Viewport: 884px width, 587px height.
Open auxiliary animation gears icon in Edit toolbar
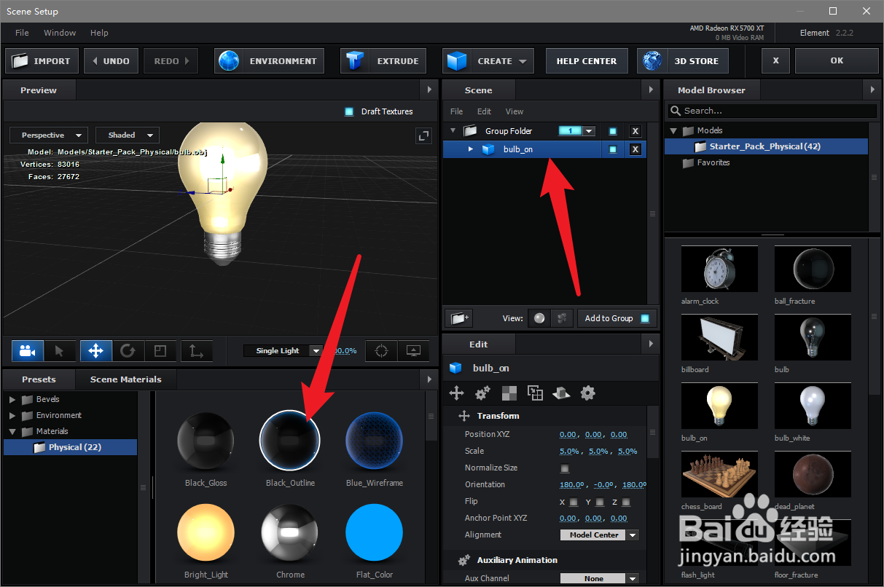coord(482,393)
